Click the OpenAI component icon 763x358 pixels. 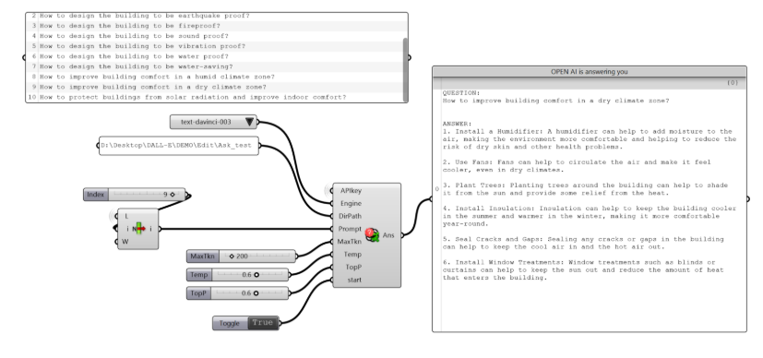click(x=373, y=235)
